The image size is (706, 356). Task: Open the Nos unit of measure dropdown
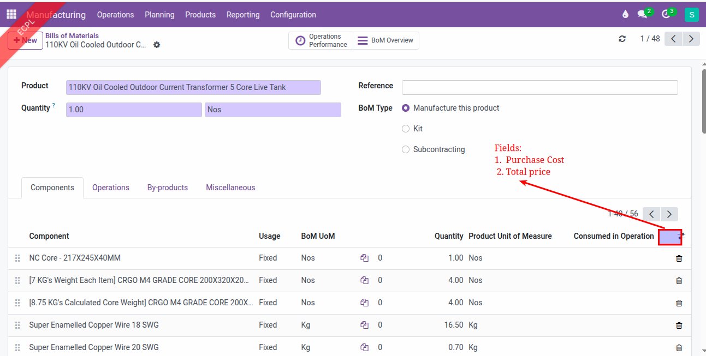272,110
